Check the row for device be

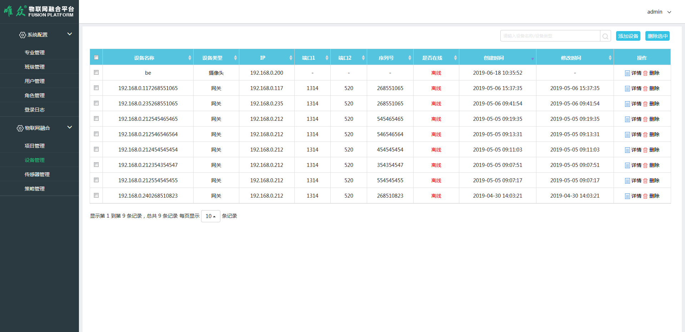(96, 72)
